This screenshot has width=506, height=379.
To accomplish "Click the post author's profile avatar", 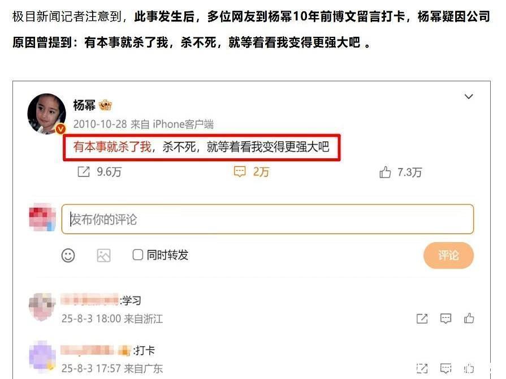I will coord(46,113).
